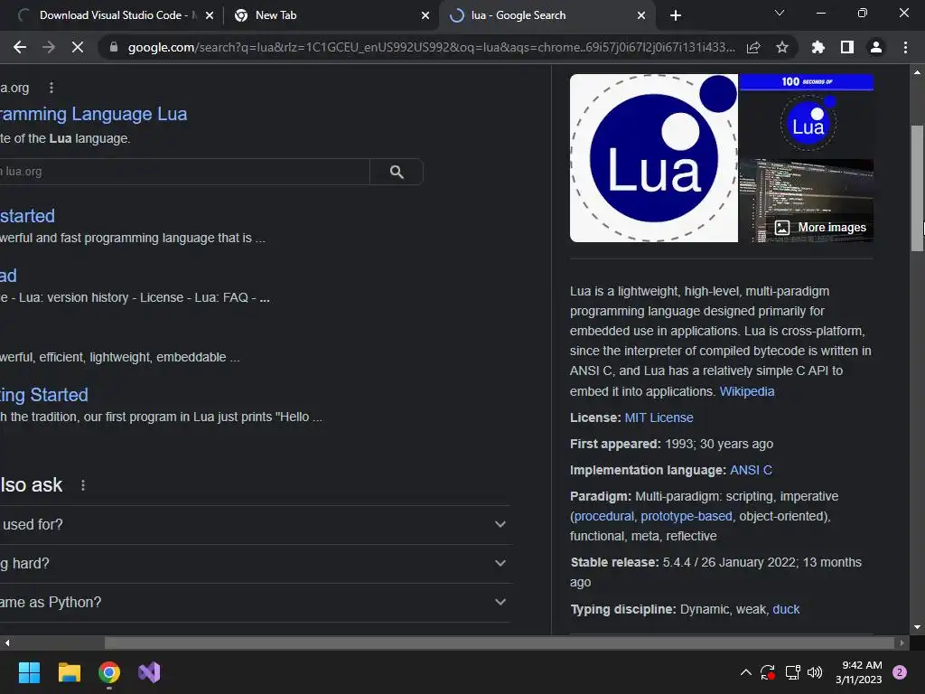925x694 pixels.
Task: Click the vertical scrollbar up arrow
Action: [917, 72]
